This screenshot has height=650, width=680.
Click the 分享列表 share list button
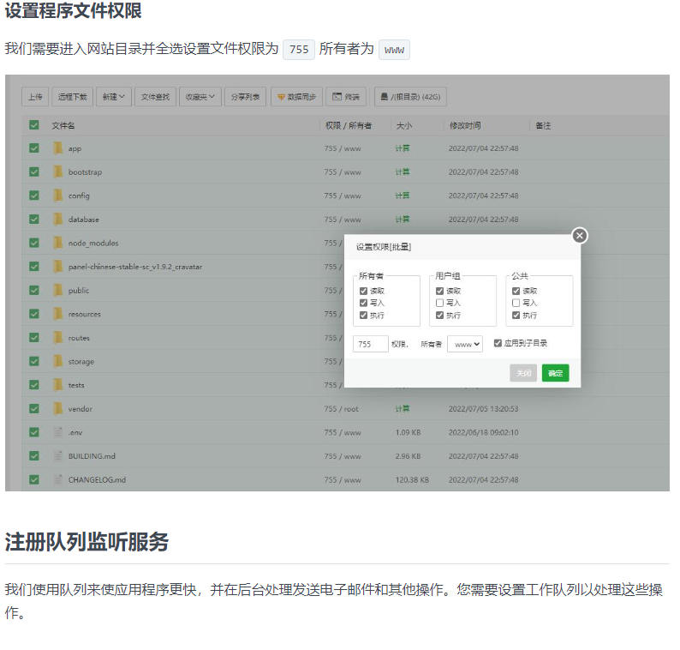point(246,97)
